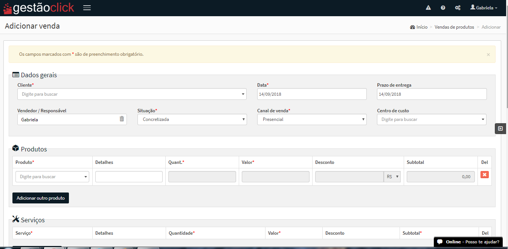
Task: Click the product Quant. field
Action: (202, 177)
